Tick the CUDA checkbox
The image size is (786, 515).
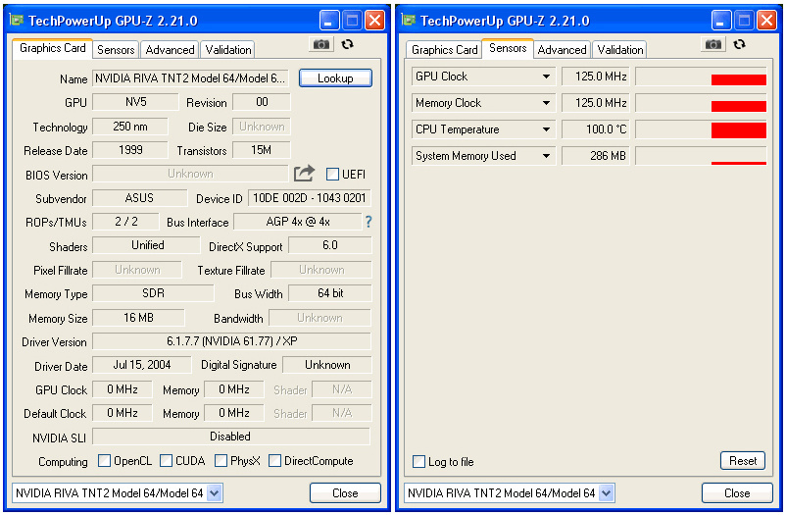pyautogui.click(x=166, y=461)
